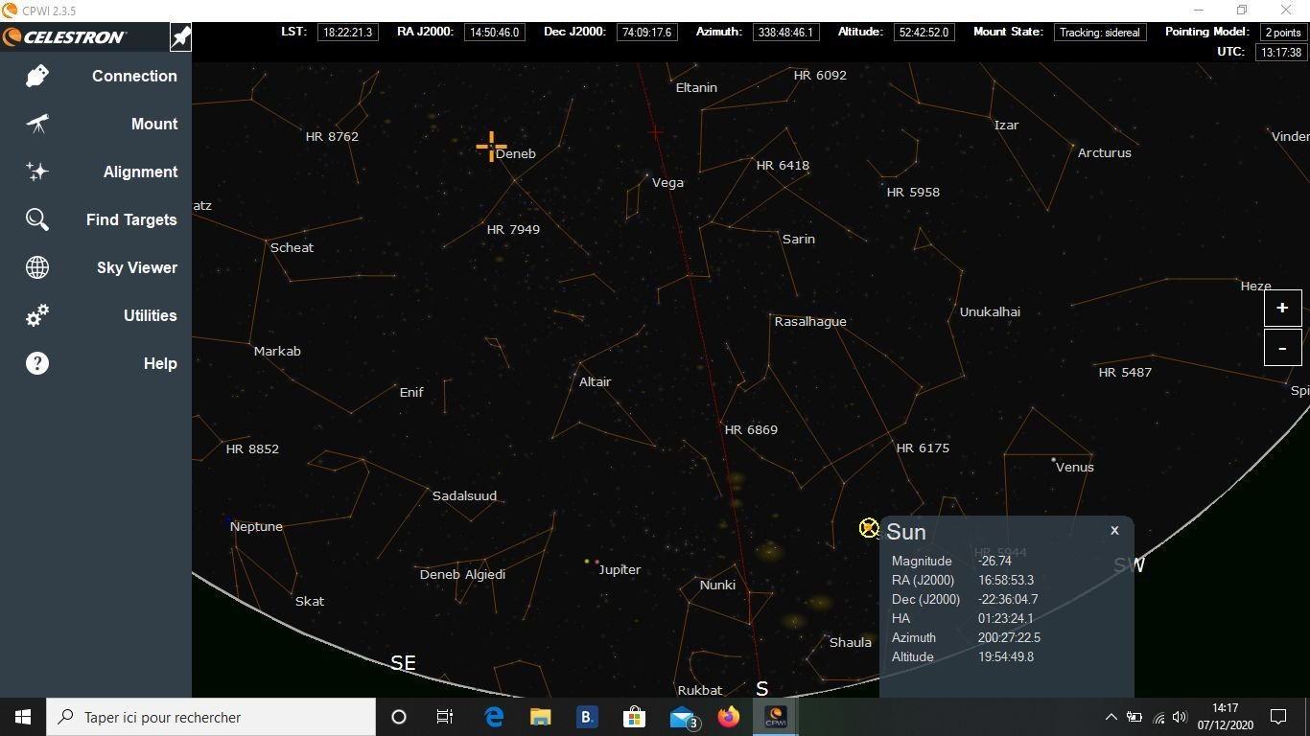
Task: Select the star Rasalhague
Action: coord(810,321)
